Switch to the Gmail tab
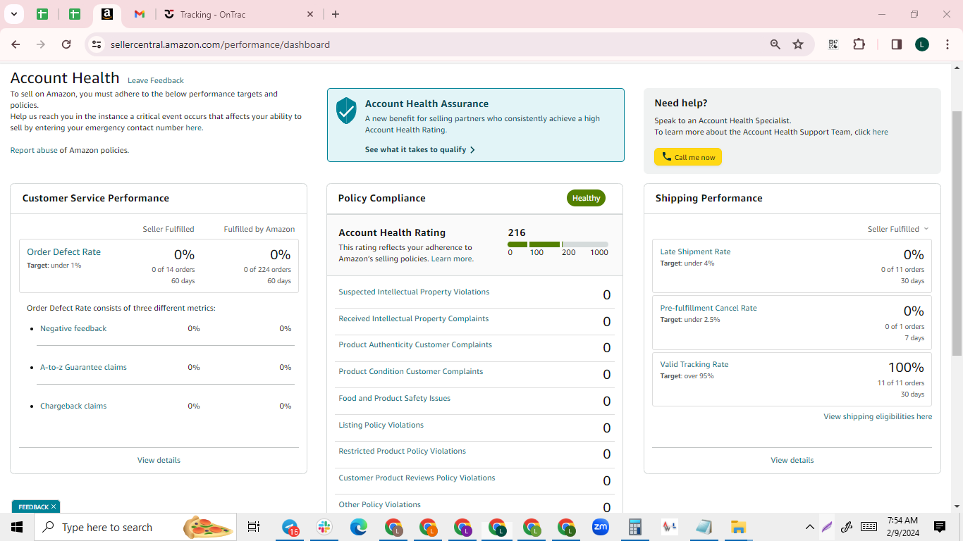This screenshot has width=963, height=541. (x=140, y=14)
